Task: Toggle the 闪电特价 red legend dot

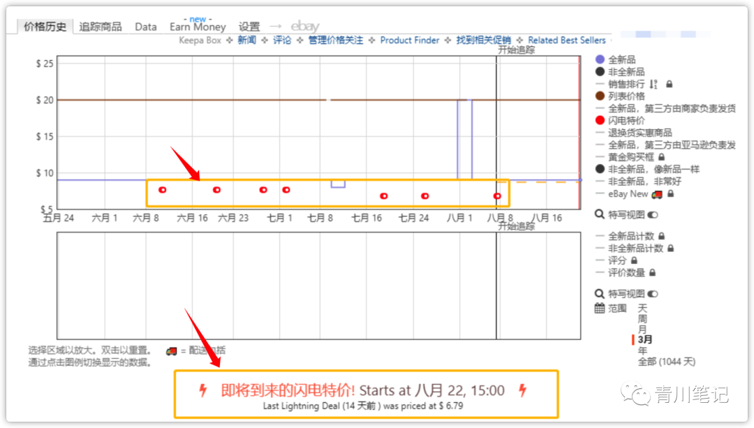Action: pos(600,120)
